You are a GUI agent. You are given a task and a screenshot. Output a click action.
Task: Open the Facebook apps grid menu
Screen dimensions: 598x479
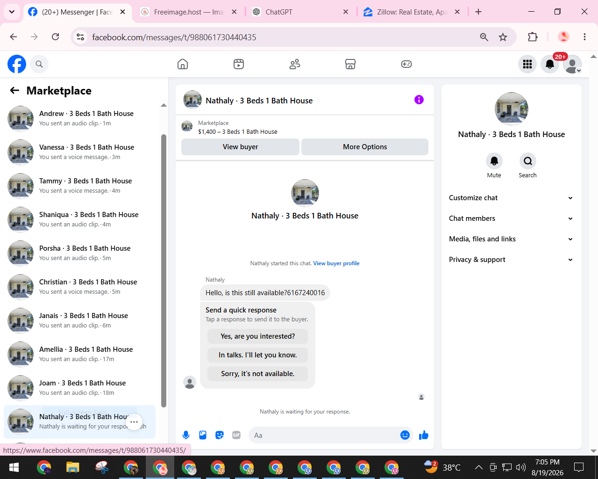click(527, 64)
